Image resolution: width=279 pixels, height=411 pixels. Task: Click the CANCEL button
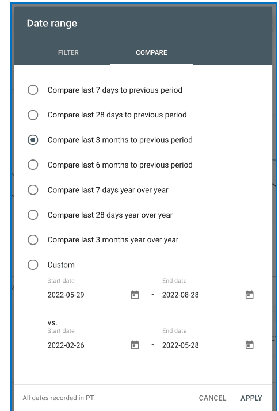coord(212,398)
